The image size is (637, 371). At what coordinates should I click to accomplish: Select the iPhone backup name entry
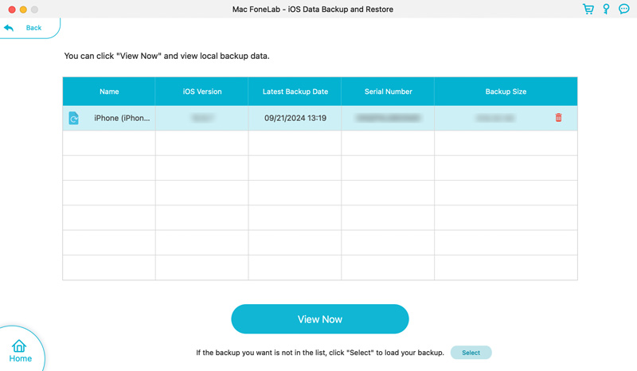(122, 118)
